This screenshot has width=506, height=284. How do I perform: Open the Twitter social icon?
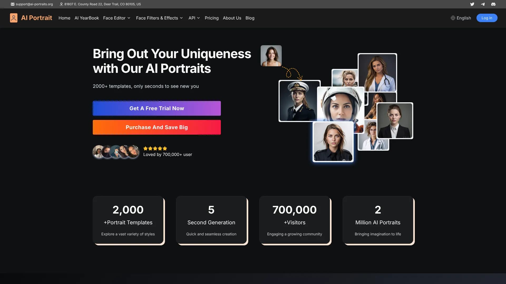[472, 4]
